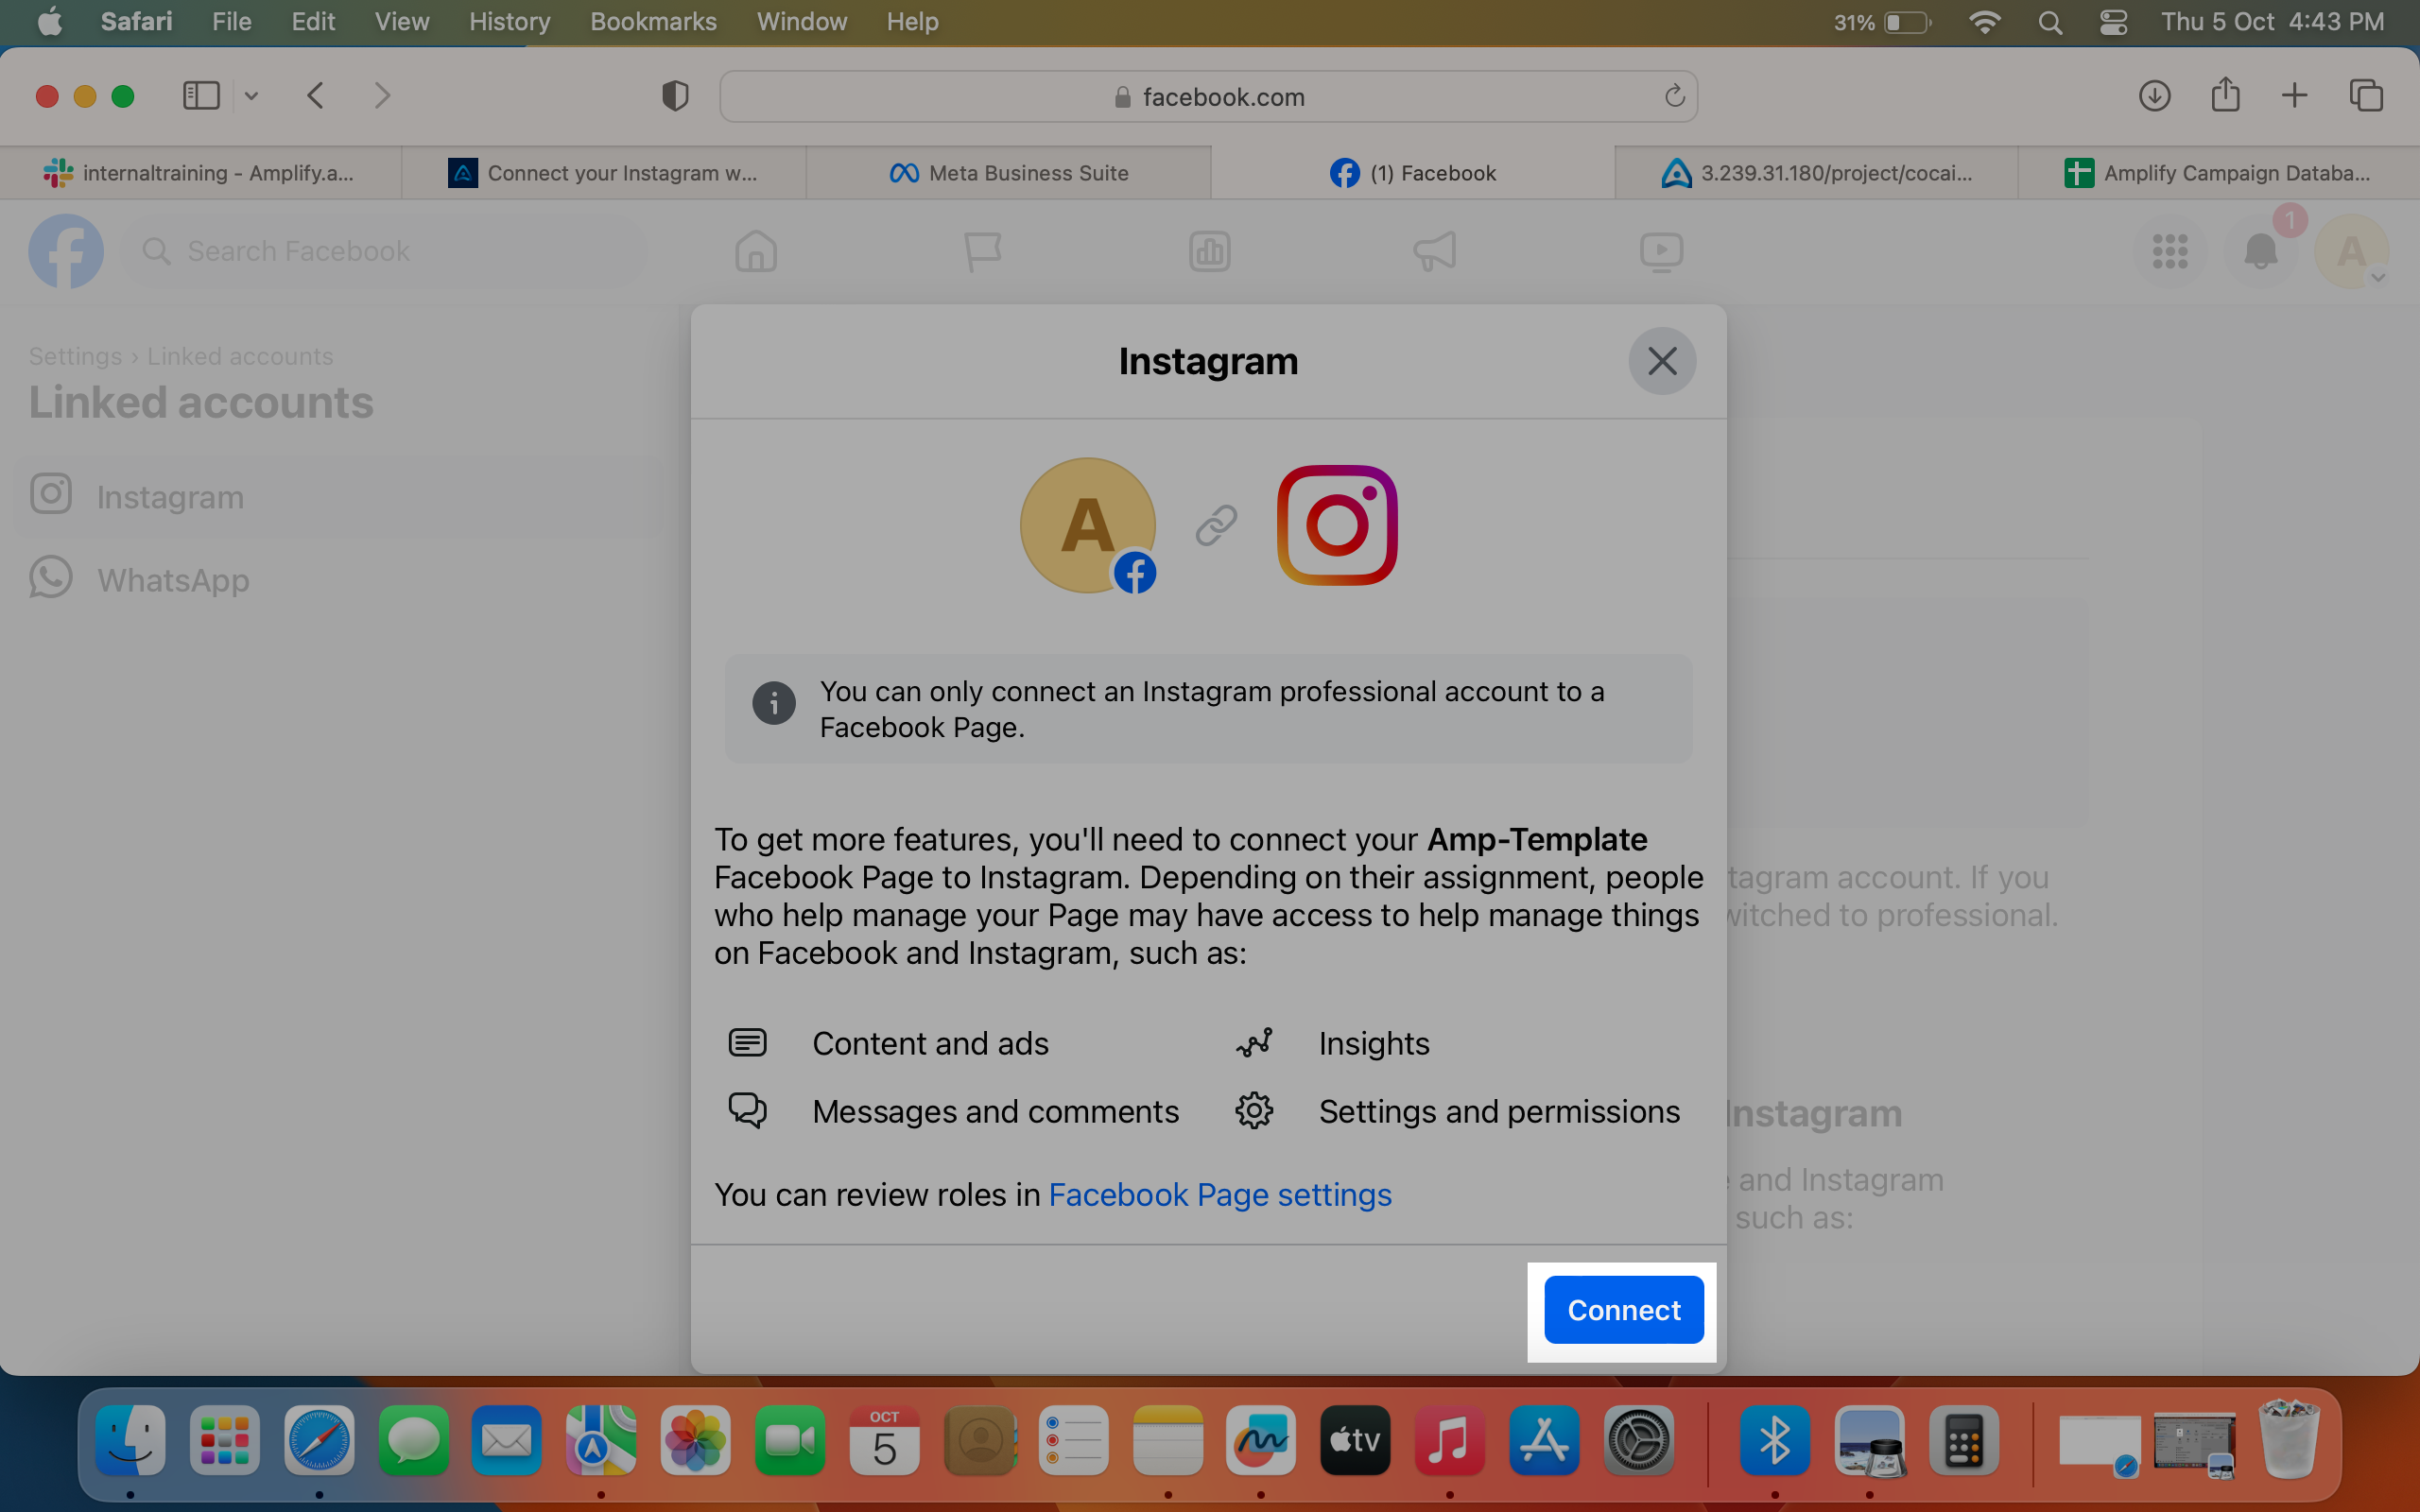Switch to internaltraining Amplify tab
This screenshot has width=2420, height=1512.
(200, 173)
